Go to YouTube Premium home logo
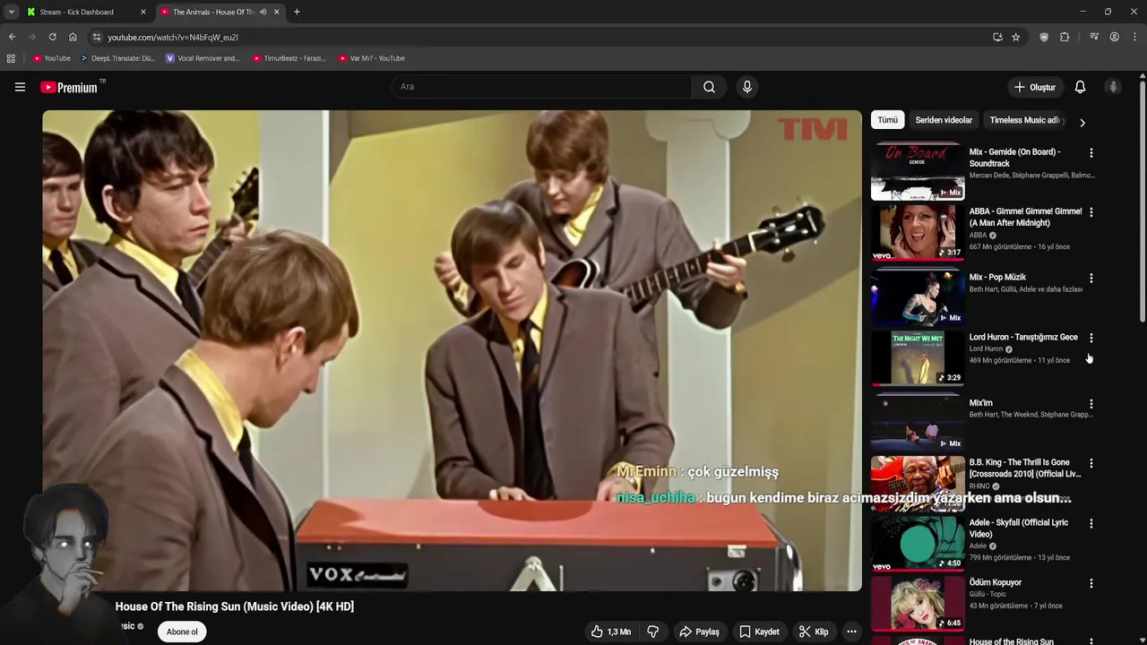Image resolution: width=1147 pixels, height=645 pixels. pos(70,87)
